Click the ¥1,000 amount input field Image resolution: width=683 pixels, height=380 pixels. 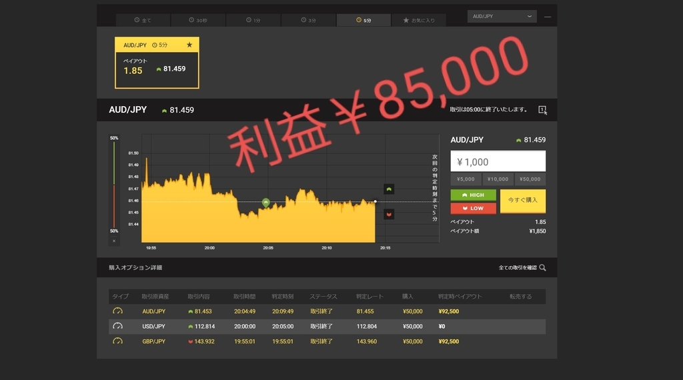[498, 161]
